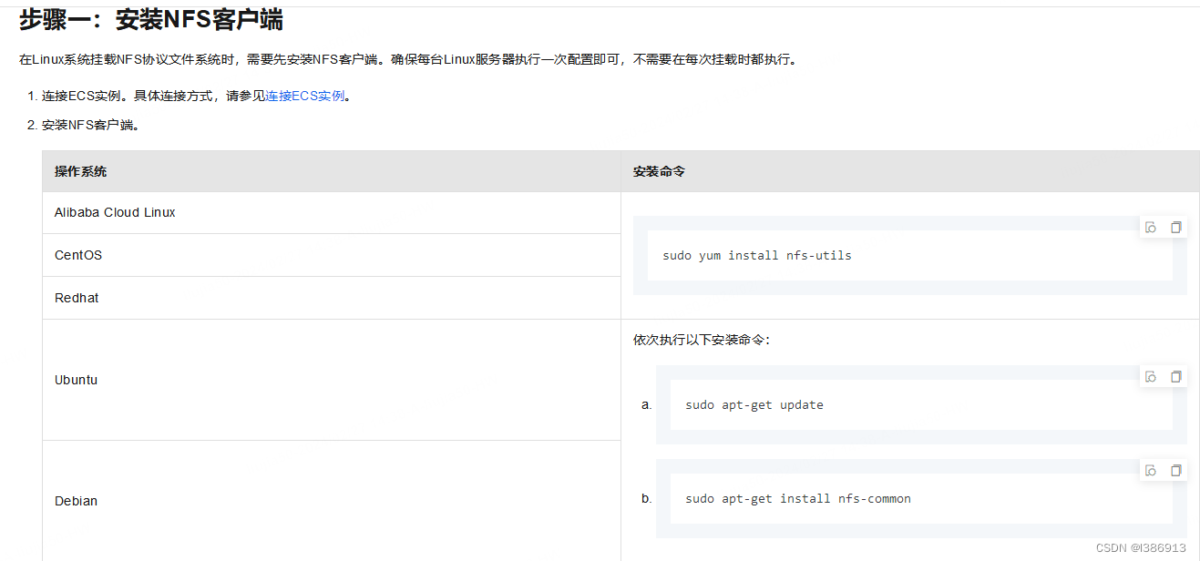Screen dimensions: 1200x561
Task: Click the 操作系统 column header
Action: pyautogui.click(x=332, y=171)
